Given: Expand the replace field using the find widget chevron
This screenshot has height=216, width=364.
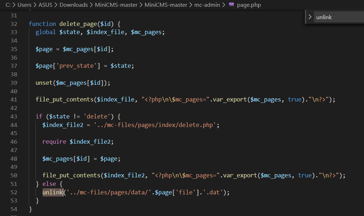Looking at the screenshot, I should (310, 17).
